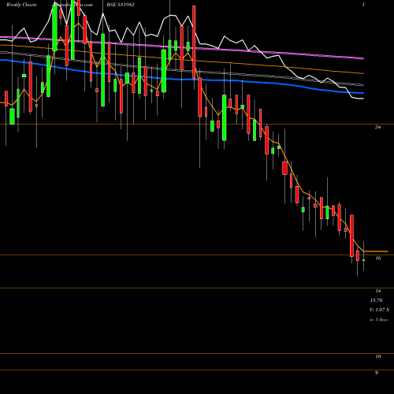
Task: Click the 'in 5 Days' label
Action: tap(378, 320)
